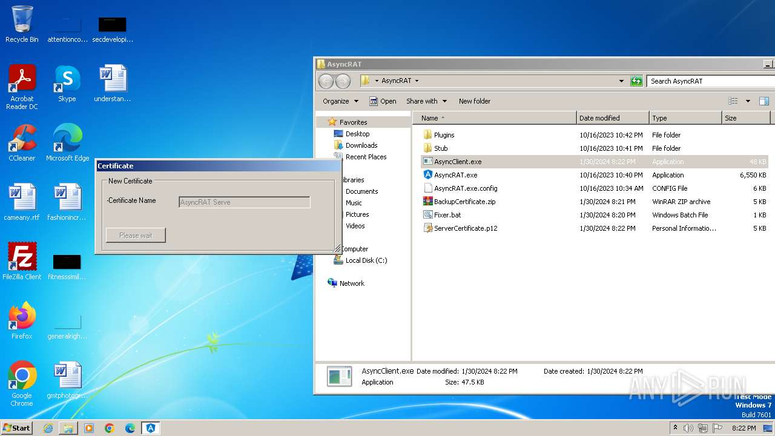Click the Chrome icon in taskbar

click(110, 428)
